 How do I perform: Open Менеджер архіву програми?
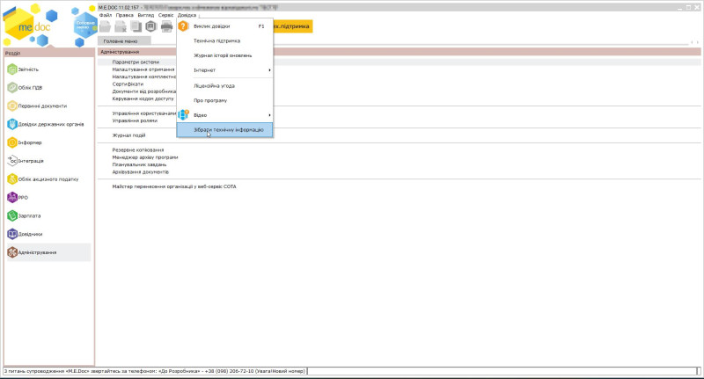click(x=145, y=157)
